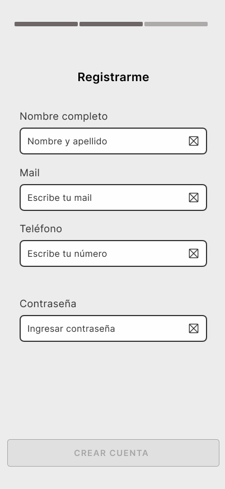Image resolution: width=225 pixels, height=489 pixels.
Task: Click the icon inside the Mail field
Action: tap(194, 198)
